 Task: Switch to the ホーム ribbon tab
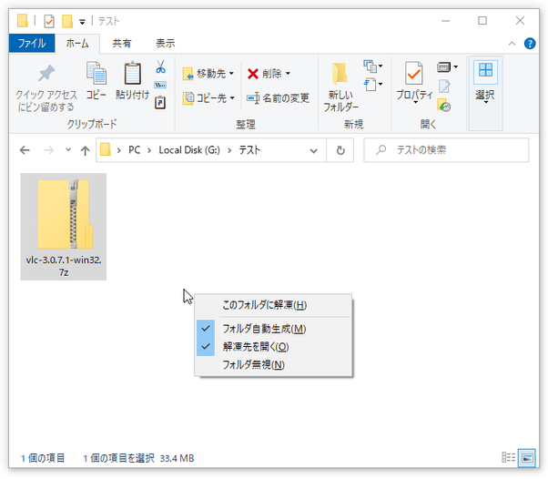pos(77,44)
